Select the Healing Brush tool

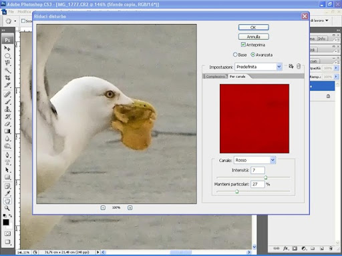pyautogui.click(x=7, y=94)
